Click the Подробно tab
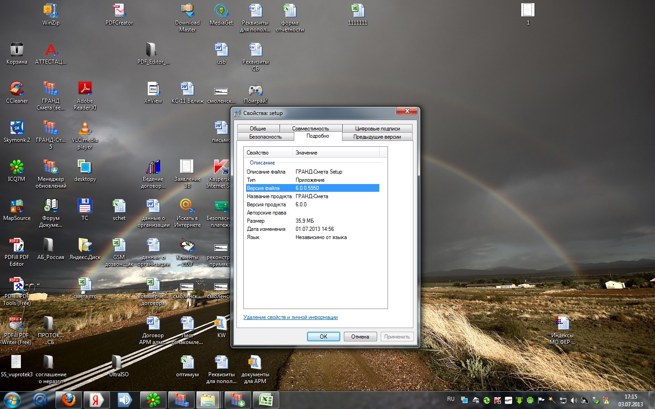Screen dimensions: 655x409 click(317, 136)
